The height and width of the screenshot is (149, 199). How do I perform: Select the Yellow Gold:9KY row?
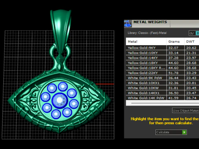(x=163, y=48)
